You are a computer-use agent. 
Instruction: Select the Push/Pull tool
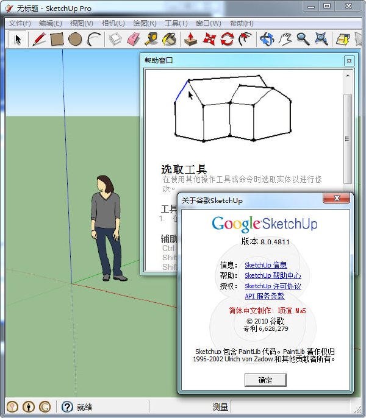coord(190,39)
